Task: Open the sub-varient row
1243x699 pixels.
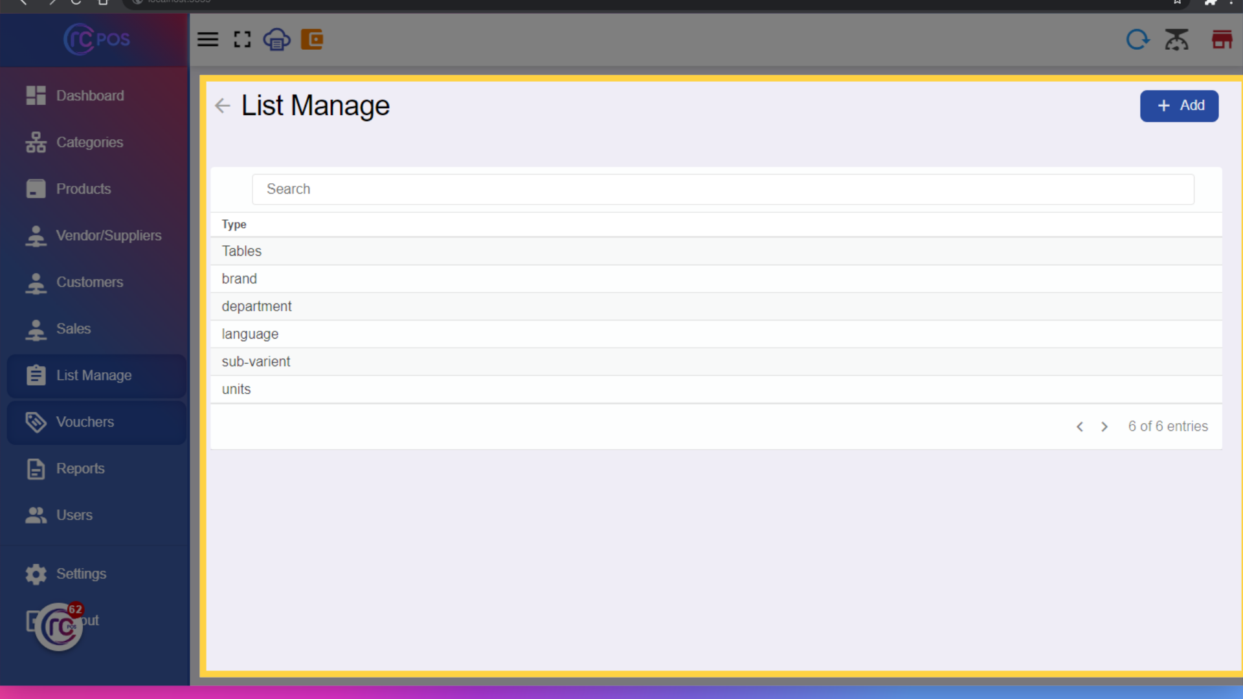Action: [716, 362]
